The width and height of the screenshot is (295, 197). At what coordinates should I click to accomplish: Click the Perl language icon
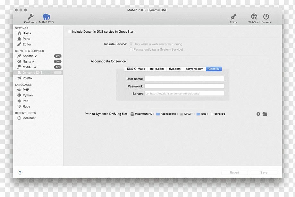point(19,101)
